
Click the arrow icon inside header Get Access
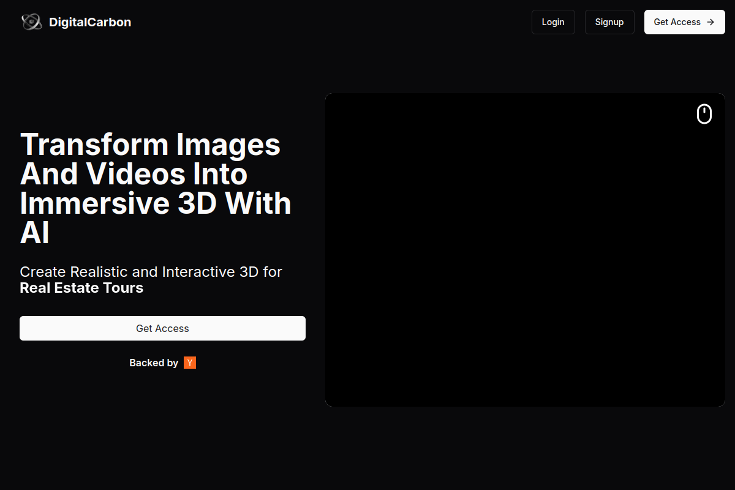[x=710, y=22]
